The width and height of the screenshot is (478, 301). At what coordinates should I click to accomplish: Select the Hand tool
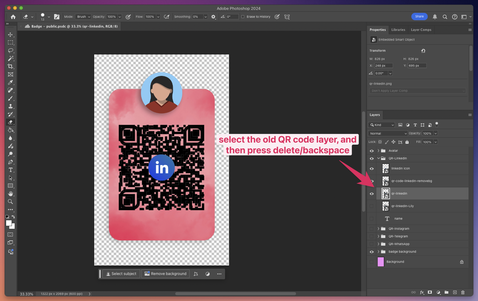click(11, 194)
